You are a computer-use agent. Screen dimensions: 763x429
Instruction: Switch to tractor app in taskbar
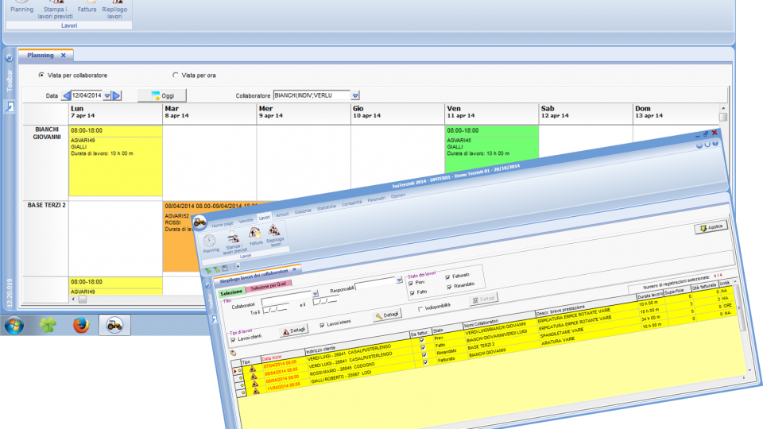pyautogui.click(x=114, y=325)
